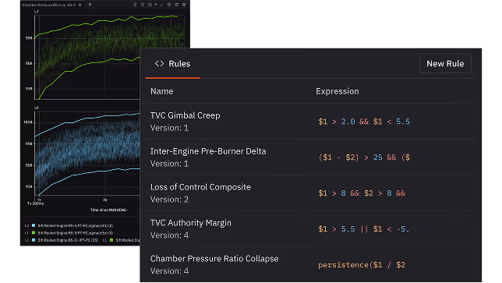Click expression $1 > 2.0 && $1 < 5.5
This screenshot has height=283, width=502.
click(x=364, y=122)
